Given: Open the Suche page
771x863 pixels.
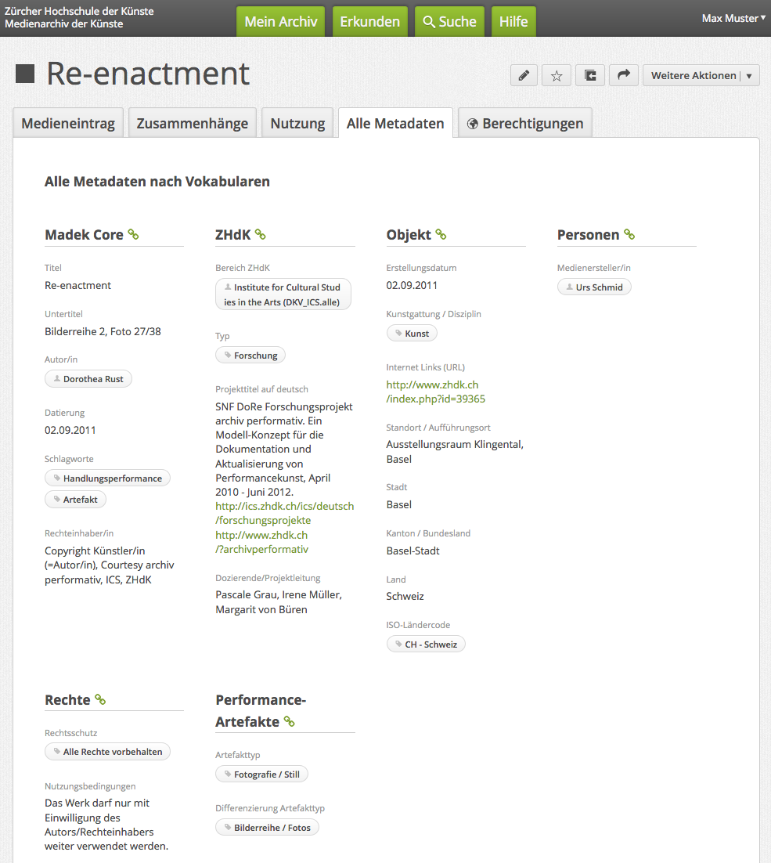Looking at the screenshot, I should pyautogui.click(x=449, y=22).
